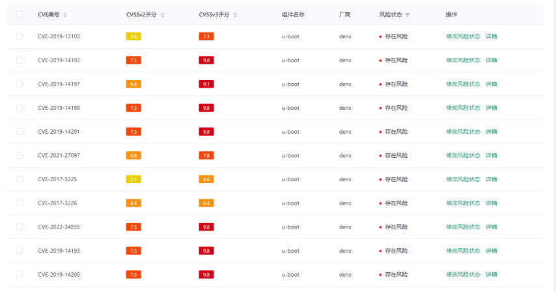Viewport: 556px width, 291px height.
Task: Click the yellow 3.6 CVSSv2 badge
Action: tap(133, 36)
